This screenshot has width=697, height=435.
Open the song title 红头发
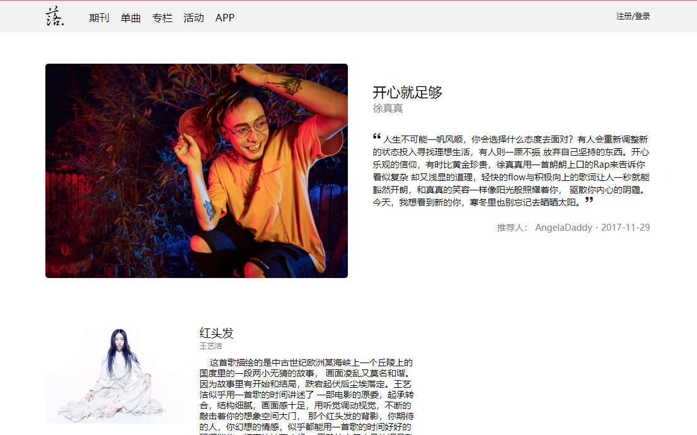point(216,333)
